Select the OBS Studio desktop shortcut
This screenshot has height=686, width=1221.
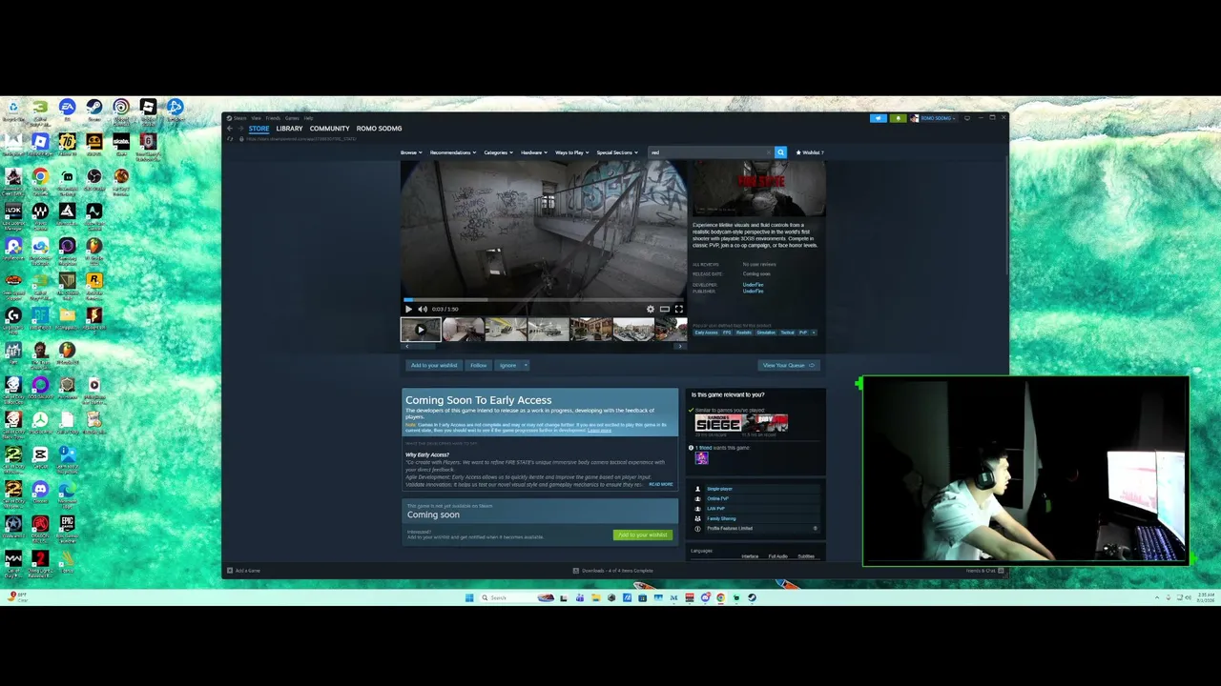point(93,179)
